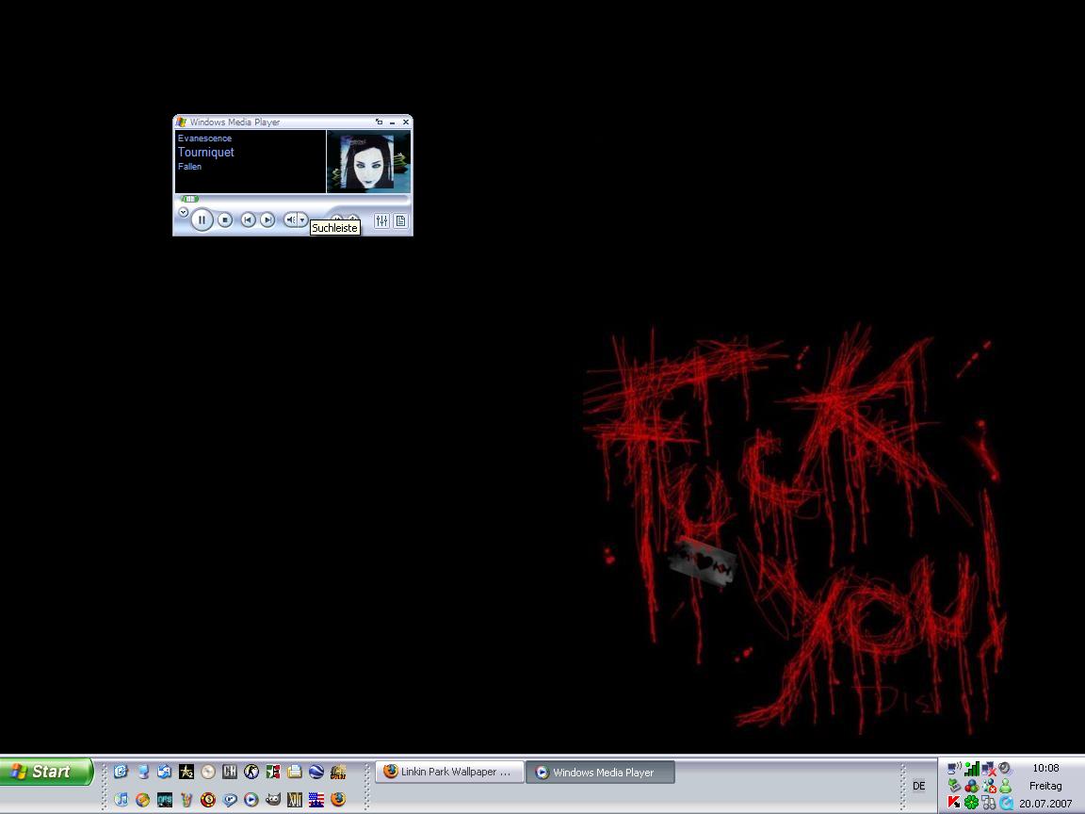The height and width of the screenshot is (814, 1085).
Task: Expand the quick access menu arrow
Action: (184, 212)
